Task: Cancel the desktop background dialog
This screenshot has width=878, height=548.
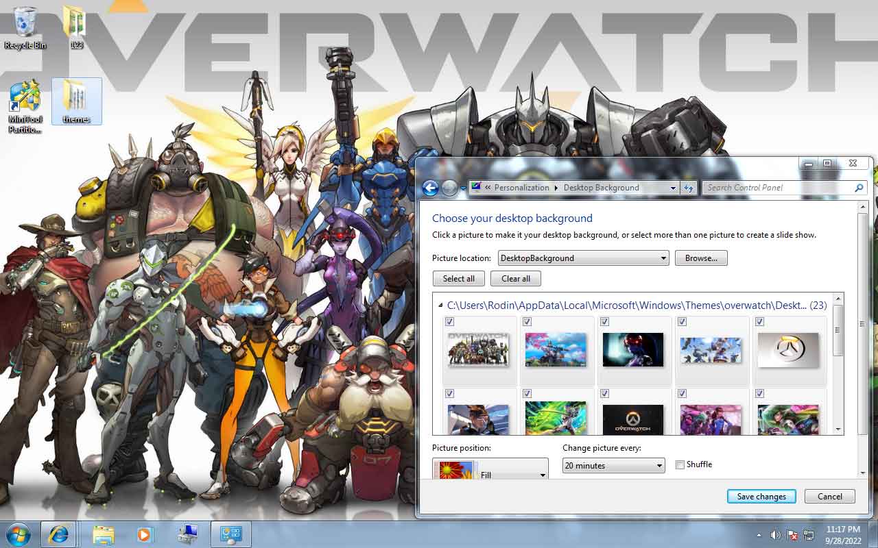Action: click(830, 497)
